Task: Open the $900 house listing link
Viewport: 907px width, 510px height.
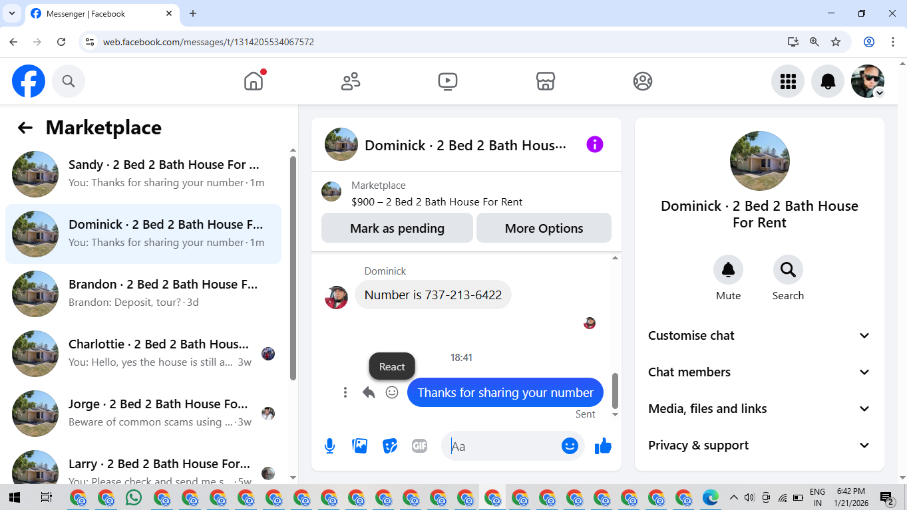Action: pyautogui.click(x=437, y=202)
